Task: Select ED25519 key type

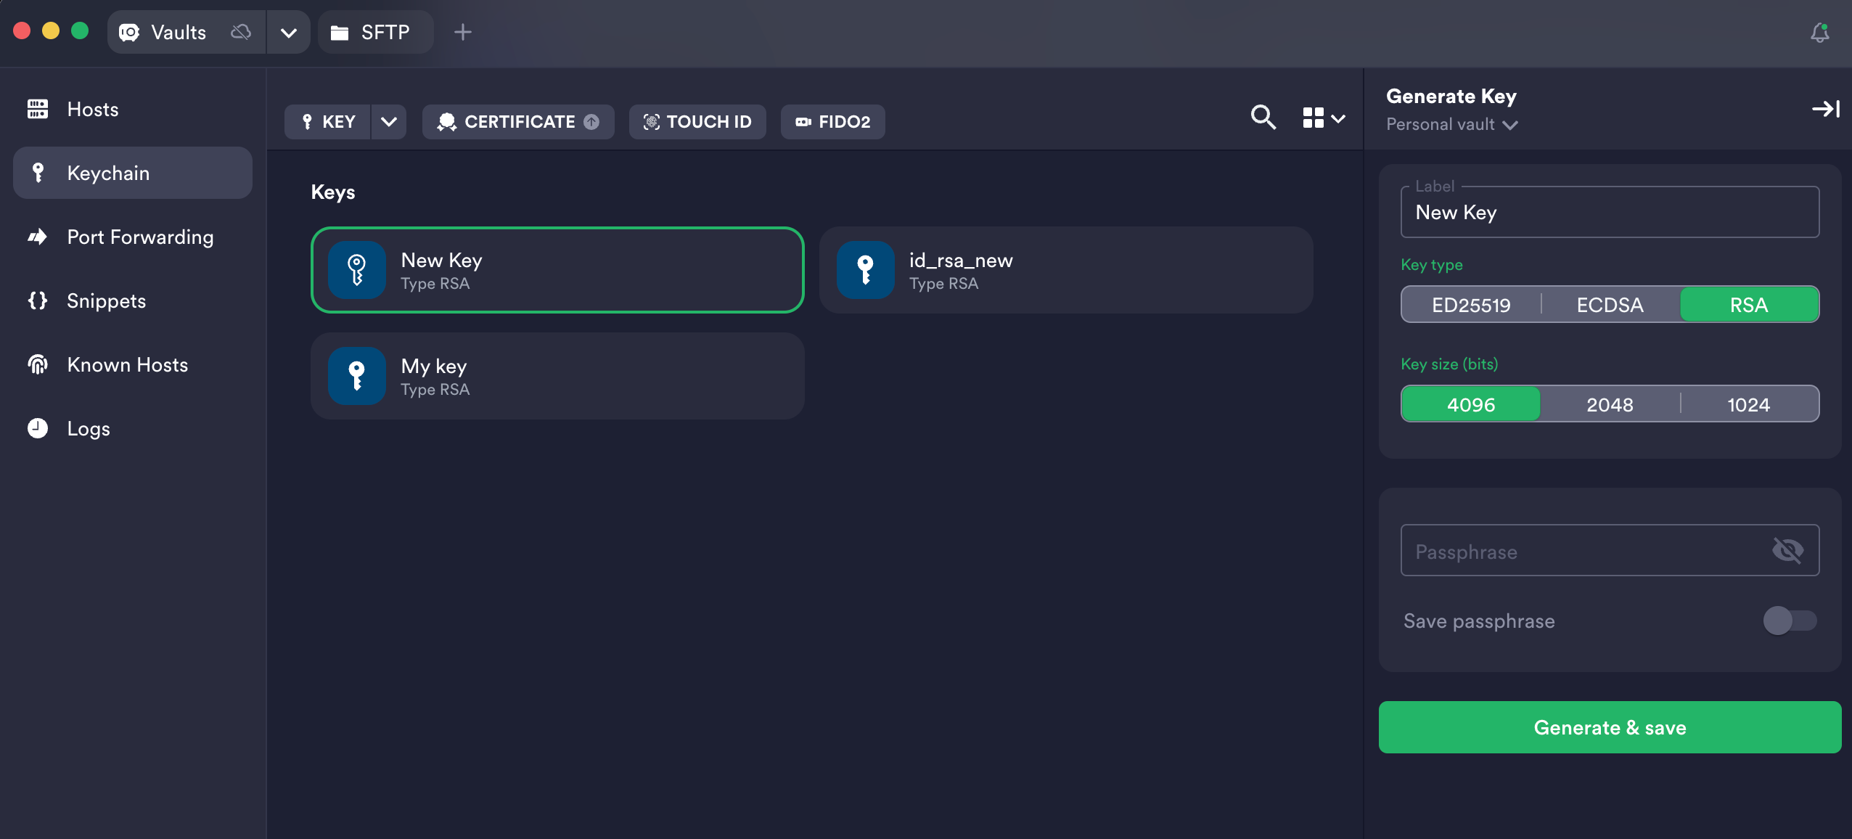Action: tap(1471, 305)
